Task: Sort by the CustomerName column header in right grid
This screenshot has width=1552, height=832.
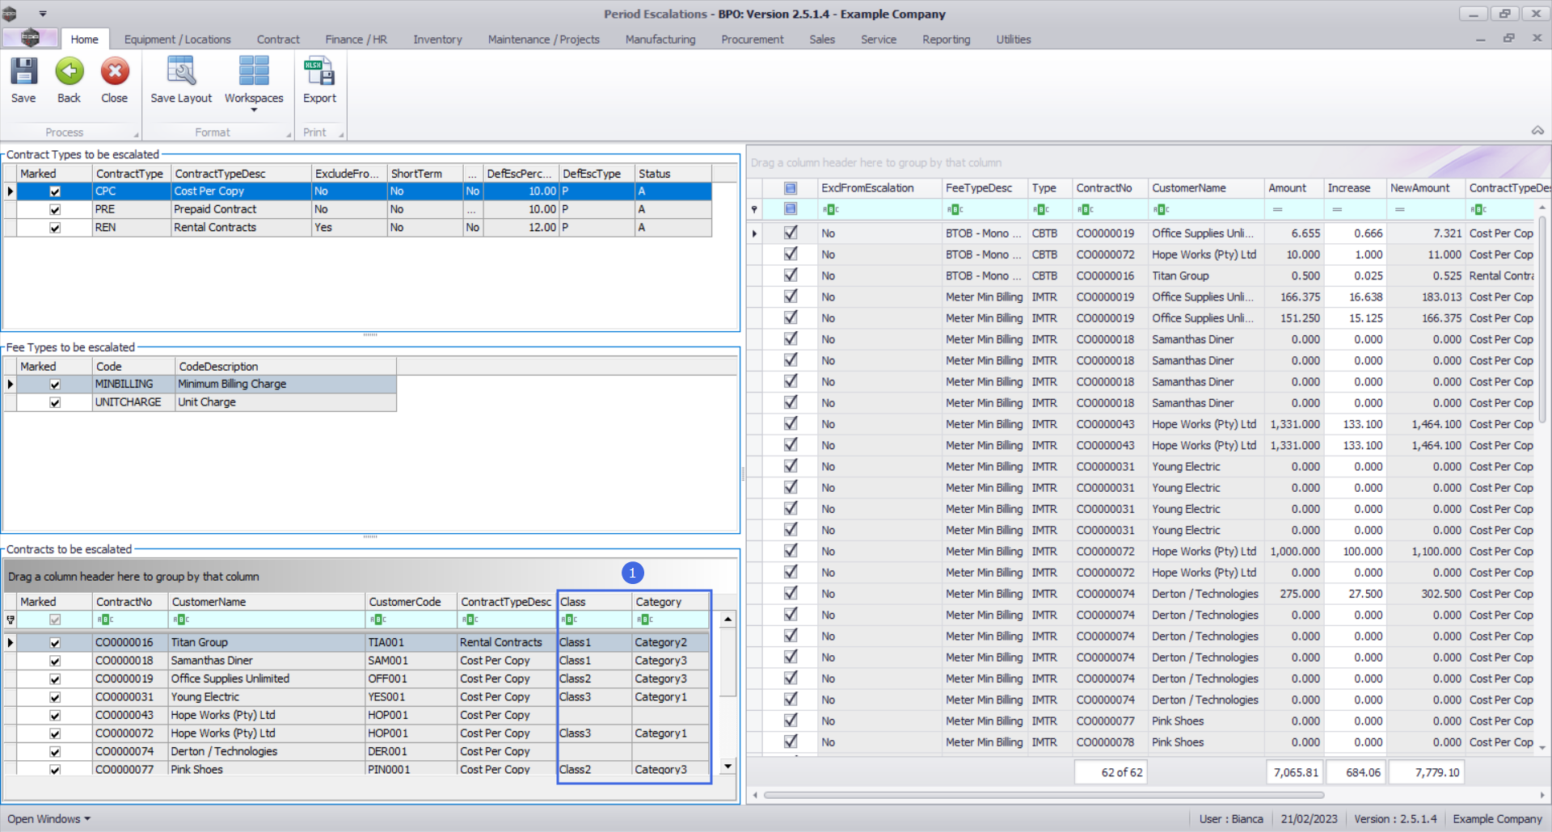Action: 1189,188
